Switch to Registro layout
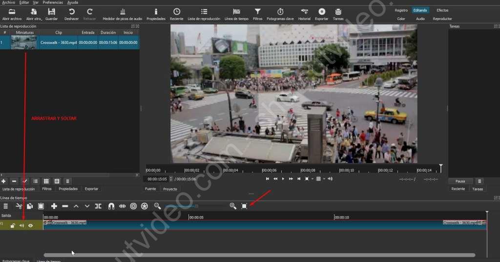Image resolution: width=500 pixels, height=262 pixels. coord(401,10)
